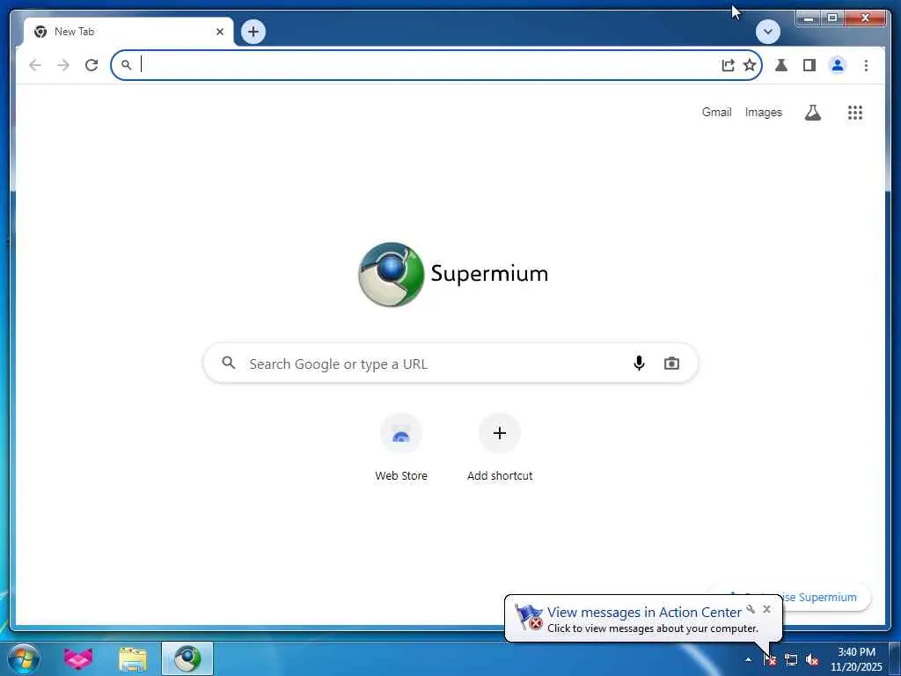Screen dimensions: 901x676
Task: Click the Search Labs flask icon on the page
Action: (812, 113)
